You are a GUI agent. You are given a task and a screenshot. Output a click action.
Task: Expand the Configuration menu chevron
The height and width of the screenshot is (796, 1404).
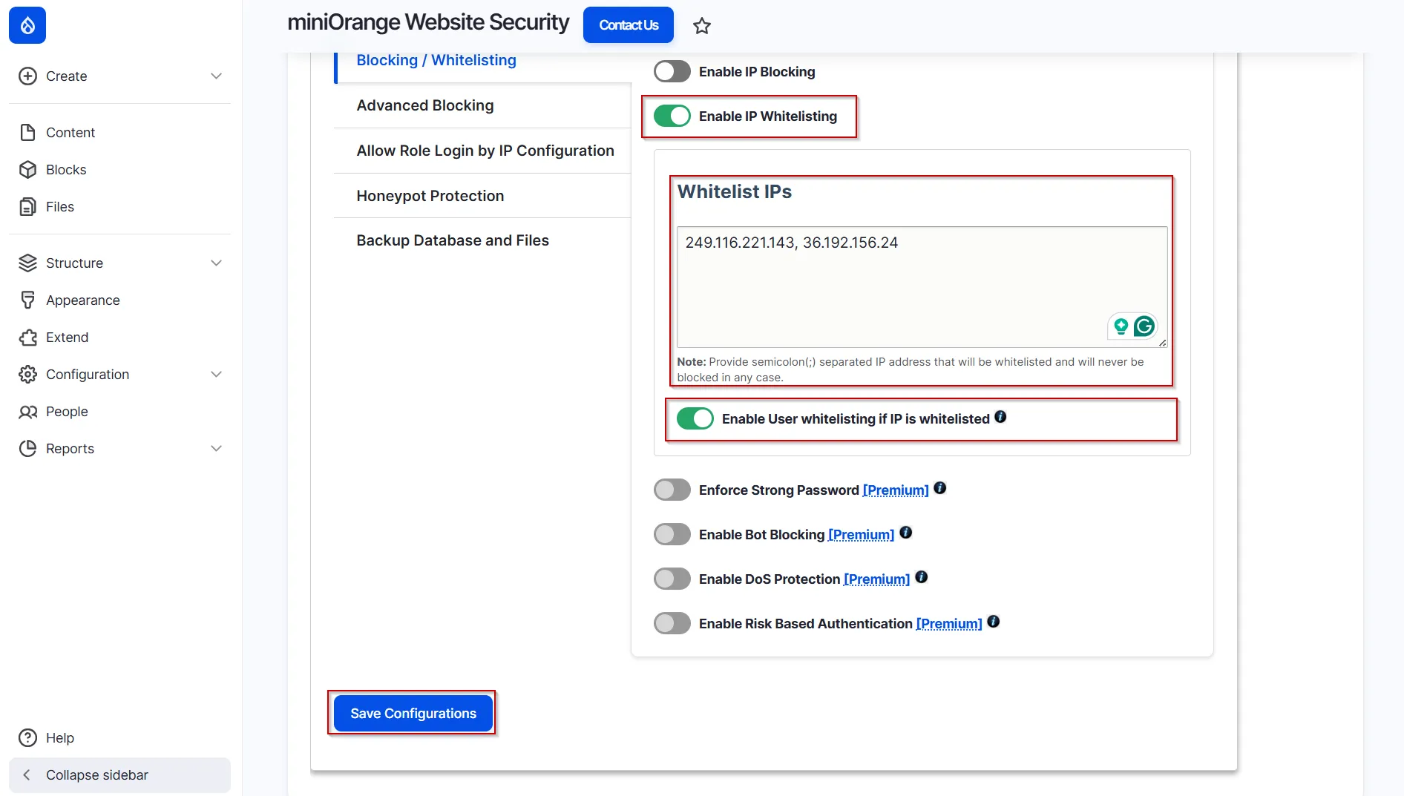click(x=216, y=375)
